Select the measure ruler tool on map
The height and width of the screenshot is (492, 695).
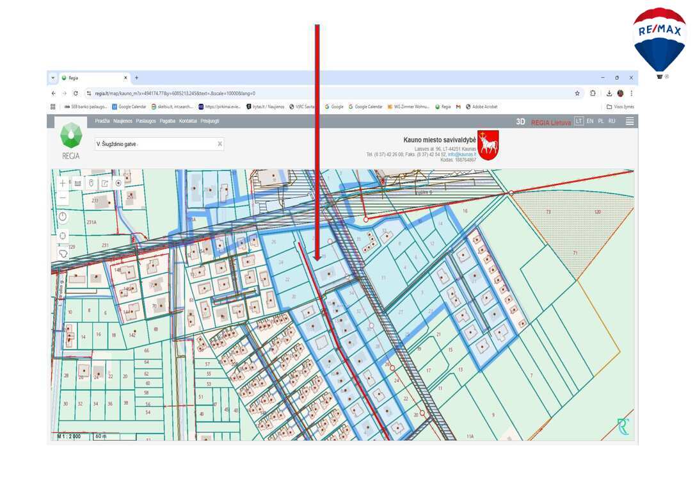tap(77, 183)
